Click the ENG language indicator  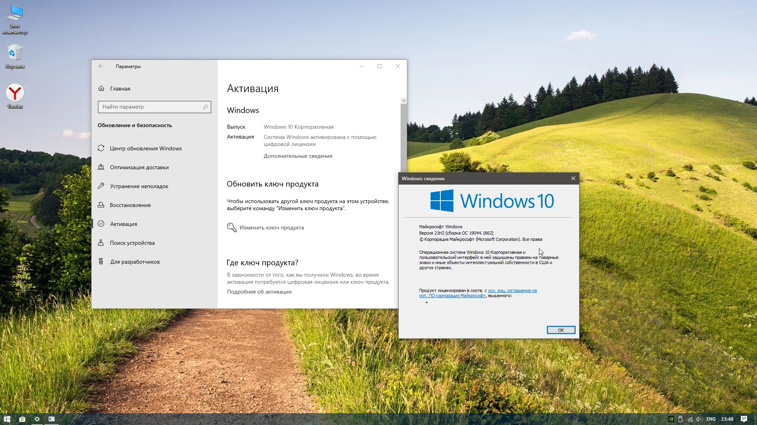[710, 419]
